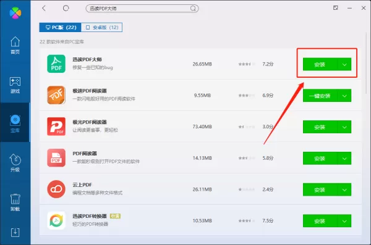The height and width of the screenshot is (245, 371).
Task: Open the 迅读PDF转换器 title link
Action: (90, 216)
